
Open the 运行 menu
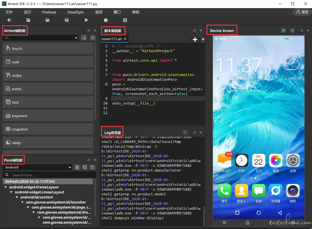(x=27, y=12)
